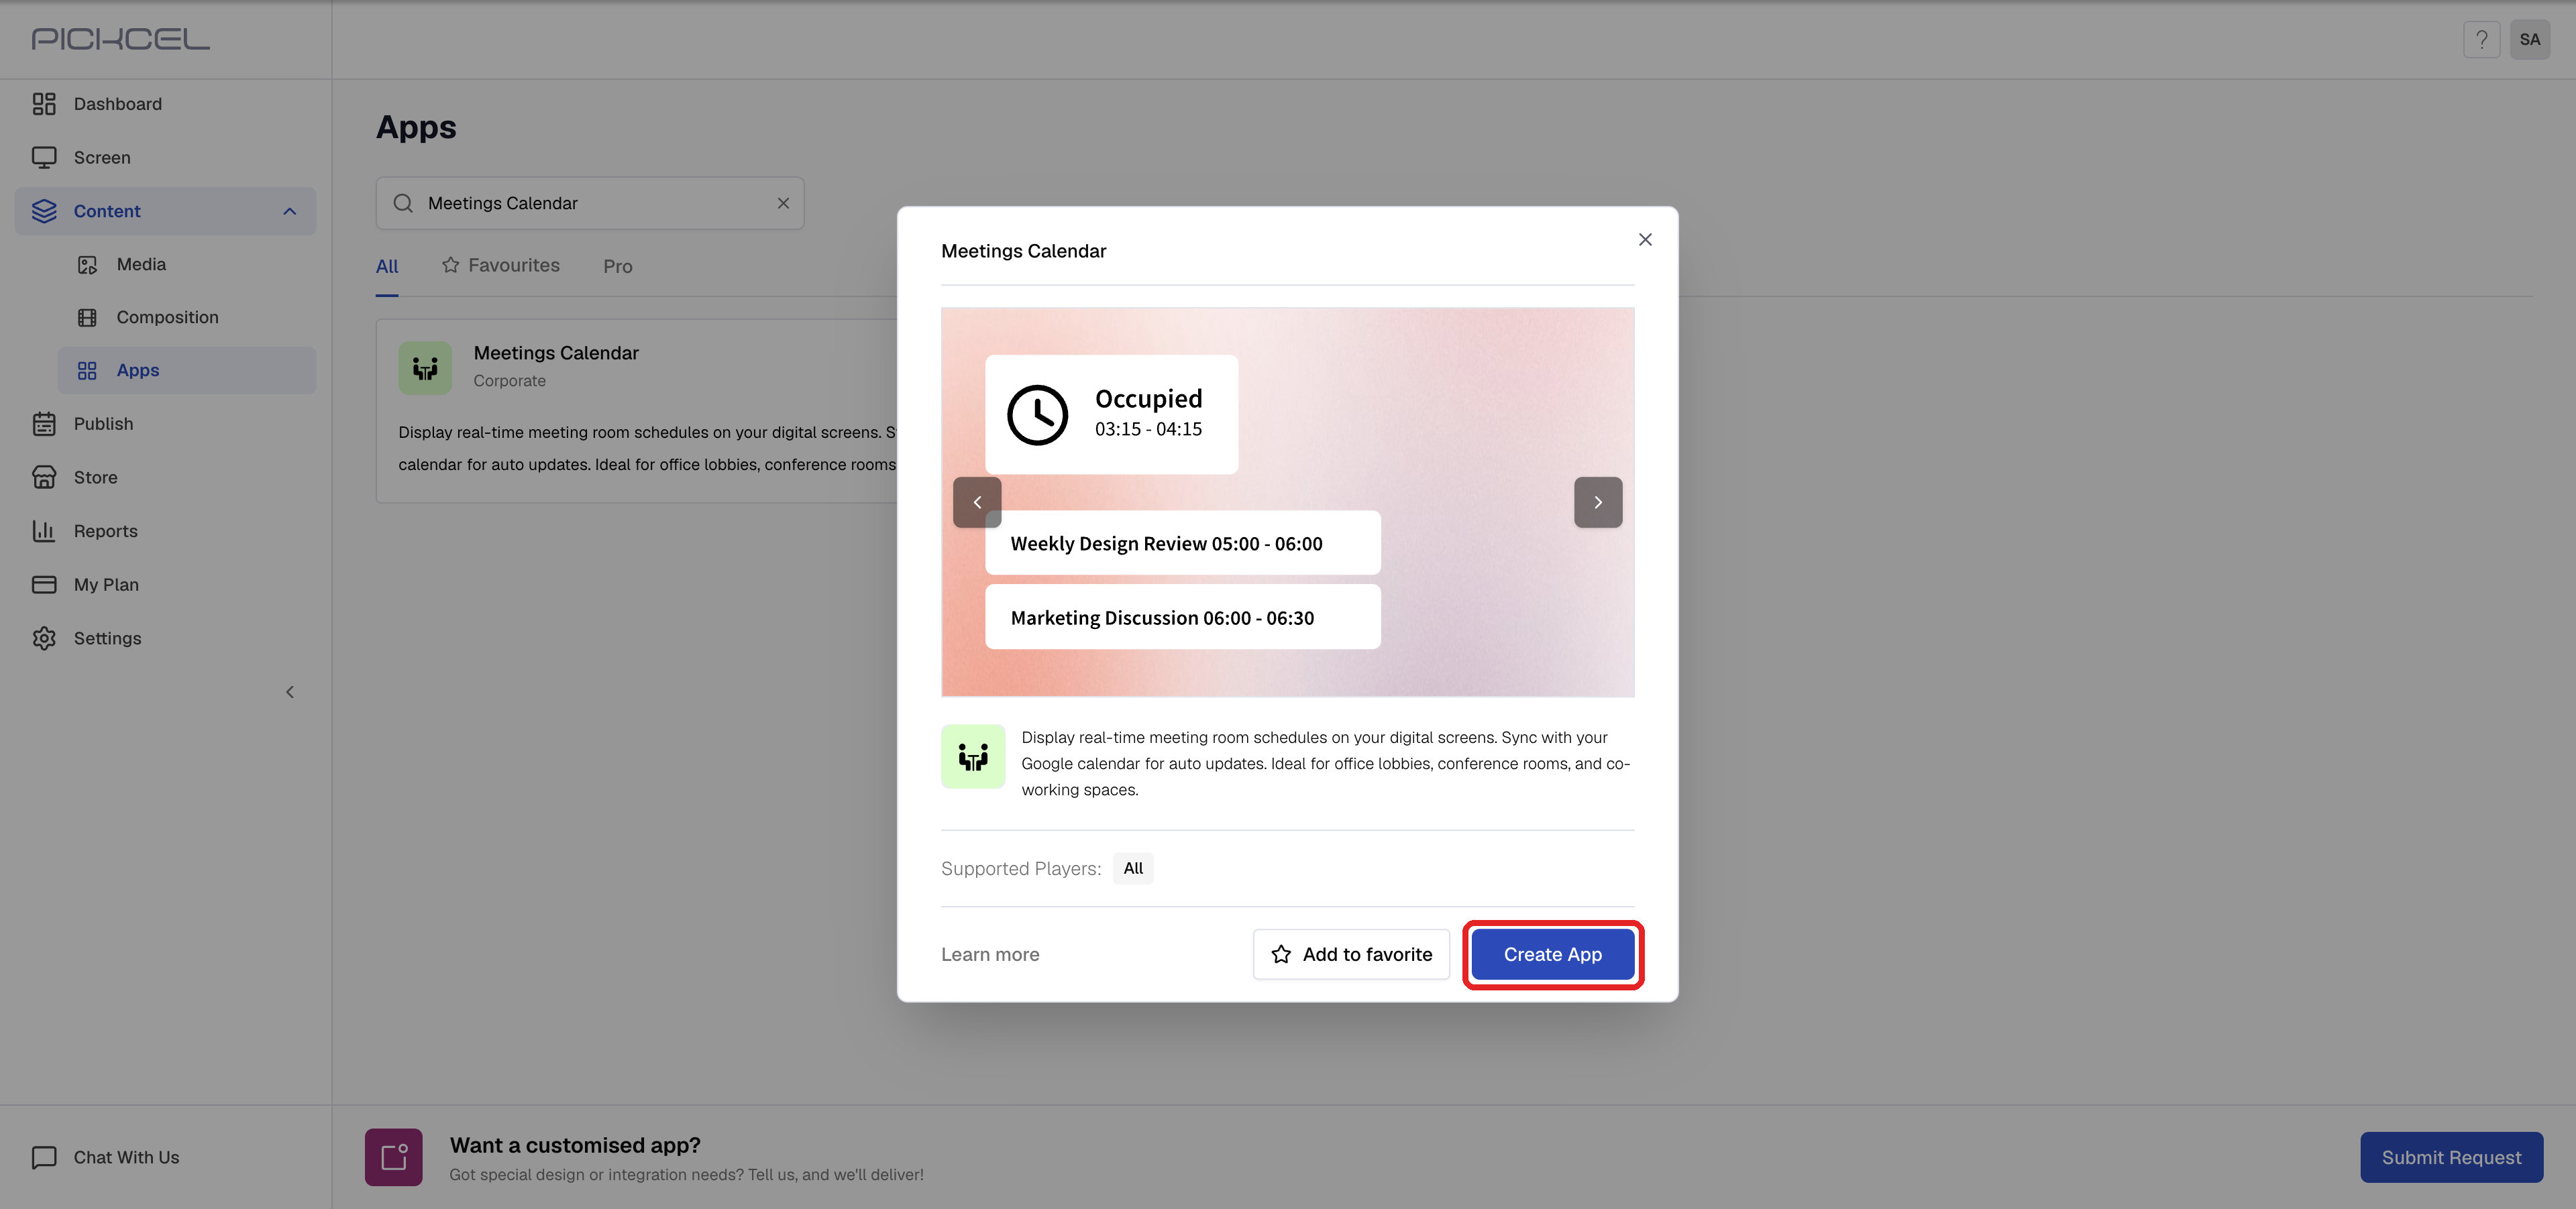This screenshot has width=2576, height=1209.
Task: Switch to the All tab
Action: [x=387, y=267]
